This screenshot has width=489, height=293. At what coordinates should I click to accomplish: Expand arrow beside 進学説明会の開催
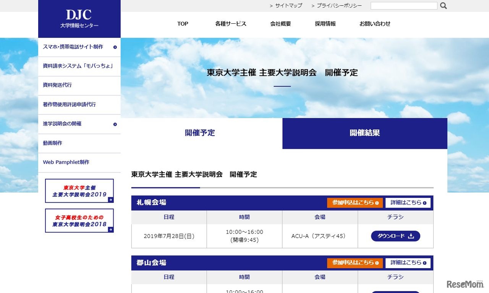tap(115, 124)
